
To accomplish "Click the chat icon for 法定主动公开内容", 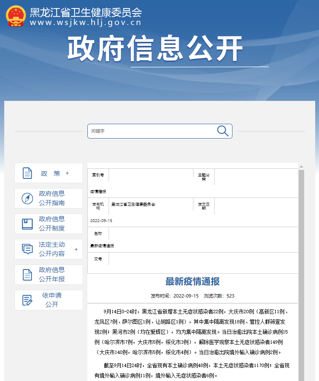I will (27, 249).
